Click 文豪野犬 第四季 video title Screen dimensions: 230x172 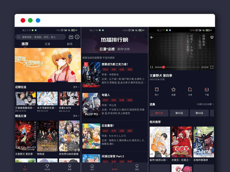[161, 76]
